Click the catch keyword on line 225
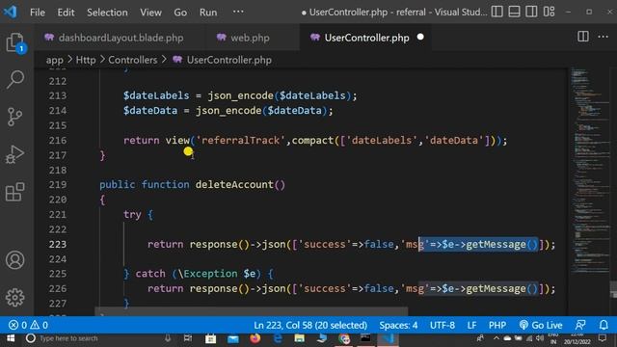The image size is (617, 347). pyautogui.click(x=150, y=274)
